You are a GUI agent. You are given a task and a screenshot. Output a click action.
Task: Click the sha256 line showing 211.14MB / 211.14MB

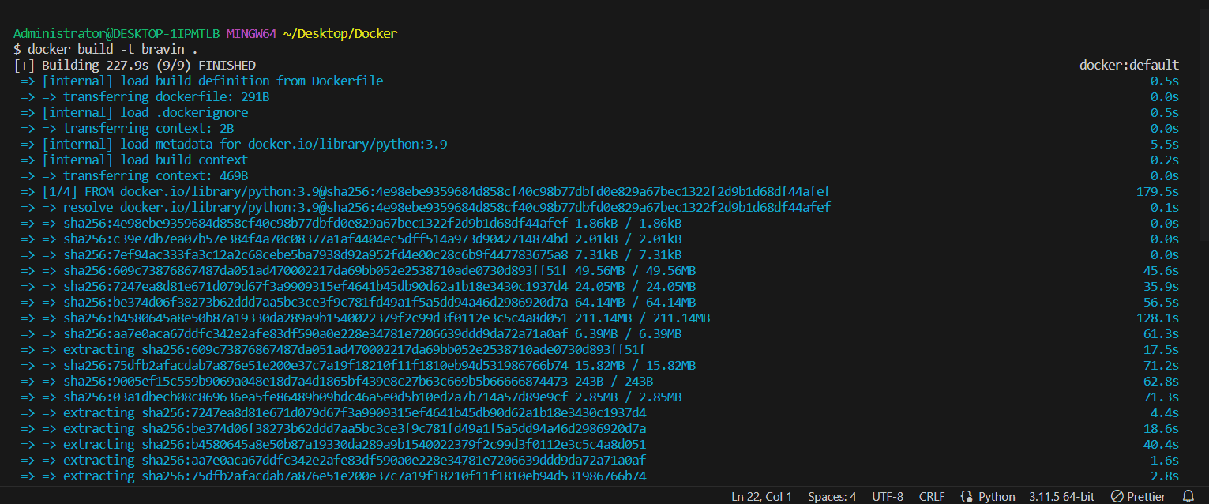pos(366,318)
